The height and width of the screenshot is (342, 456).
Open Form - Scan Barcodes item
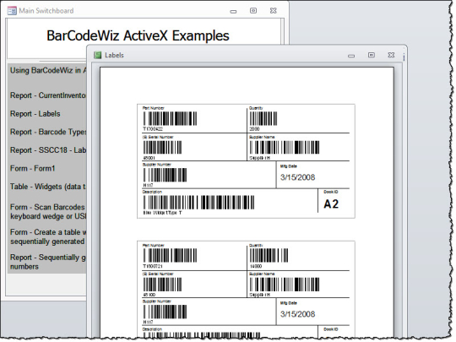(x=48, y=212)
